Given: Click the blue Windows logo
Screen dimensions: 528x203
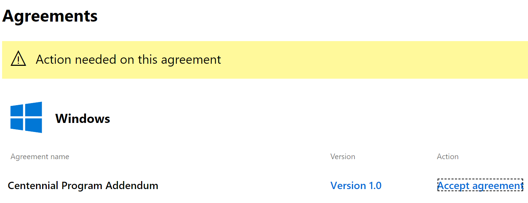Looking at the screenshot, I should pyautogui.click(x=26, y=117).
